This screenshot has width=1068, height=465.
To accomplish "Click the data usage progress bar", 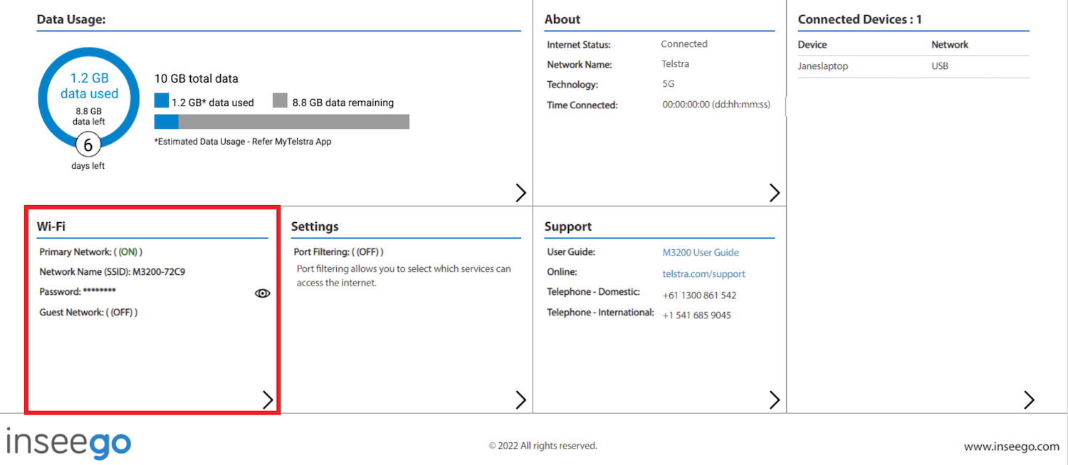I will tap(281, 122).
